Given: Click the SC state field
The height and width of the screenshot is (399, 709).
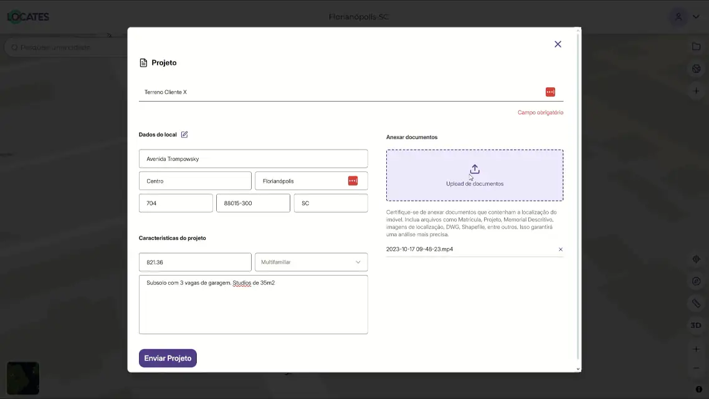Looking at the screenshot, I should click(331, 203).
